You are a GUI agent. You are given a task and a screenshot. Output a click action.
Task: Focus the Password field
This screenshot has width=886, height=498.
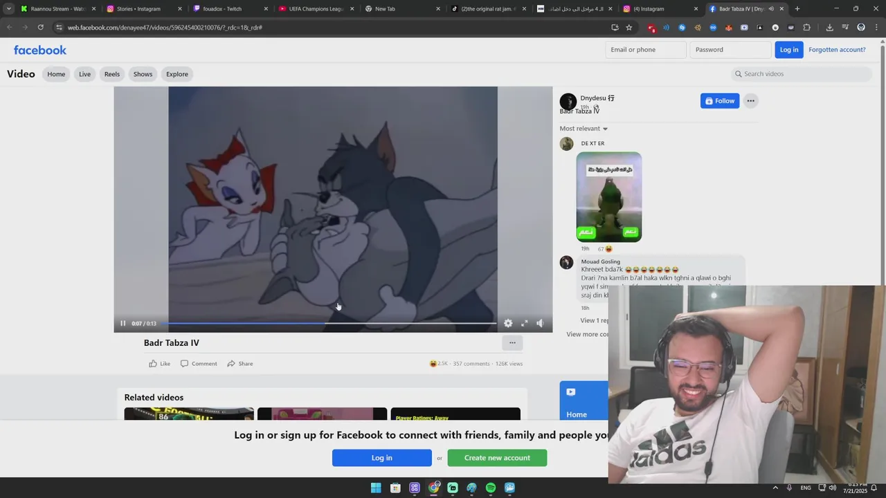[x=730, y=50]
